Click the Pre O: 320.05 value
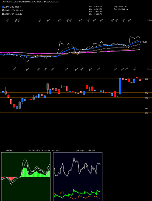152x201 pixels. 95,6
